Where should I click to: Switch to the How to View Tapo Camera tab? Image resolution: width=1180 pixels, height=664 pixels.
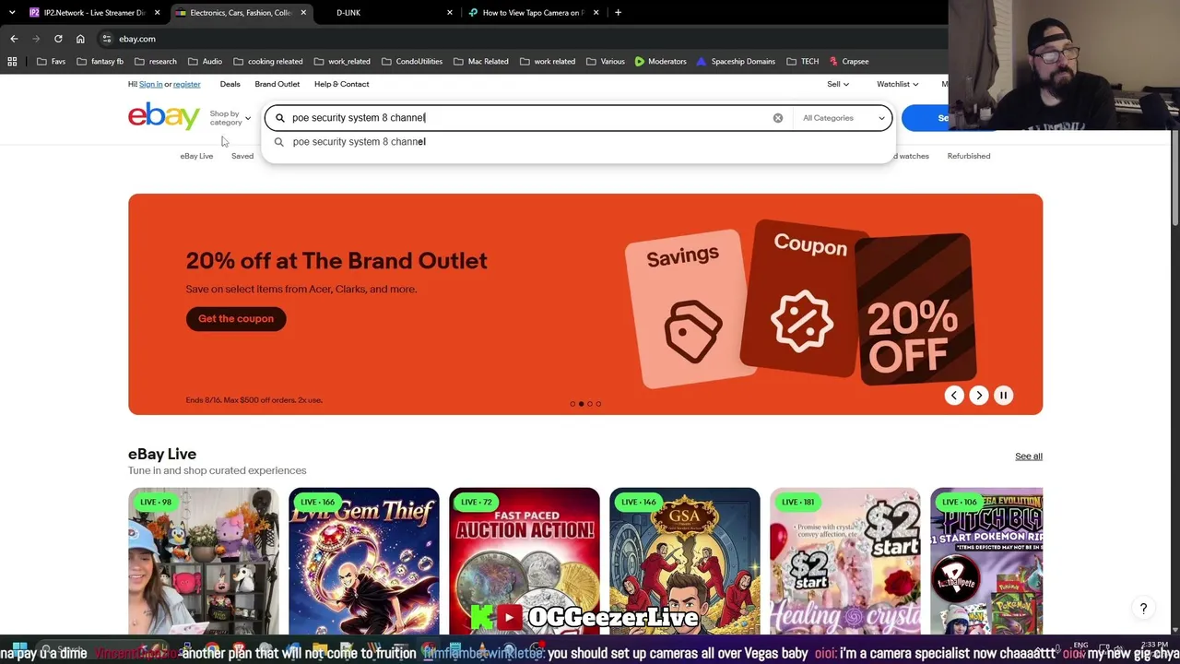click(533, 13)
